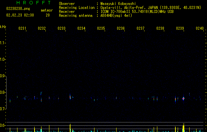Click the 0.8 frequency axis label
Screen dimensions: 207x132
tap(3, 92)
